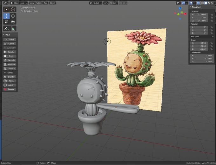Select the Measure ruler tool
The width and height of the screenshot is (216, 165).
tap(13, 29)
